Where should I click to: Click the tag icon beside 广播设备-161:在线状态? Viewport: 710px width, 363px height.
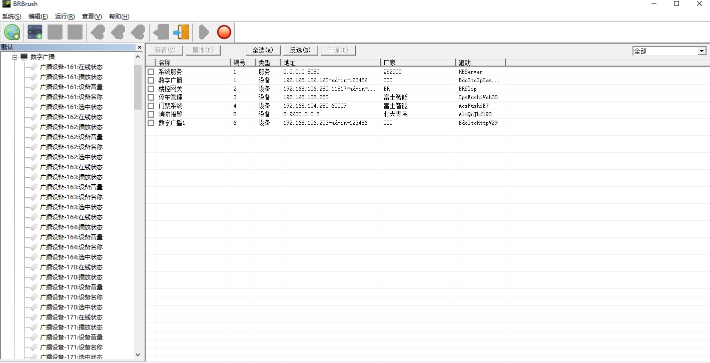tap(34, 67)
